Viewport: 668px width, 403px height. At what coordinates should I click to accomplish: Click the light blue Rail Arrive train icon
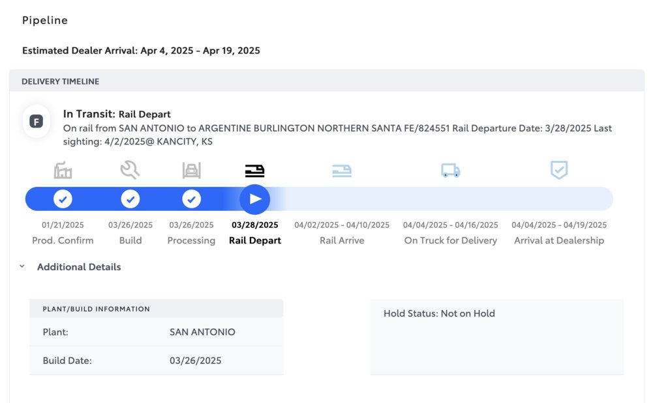(x=342, y=171)
